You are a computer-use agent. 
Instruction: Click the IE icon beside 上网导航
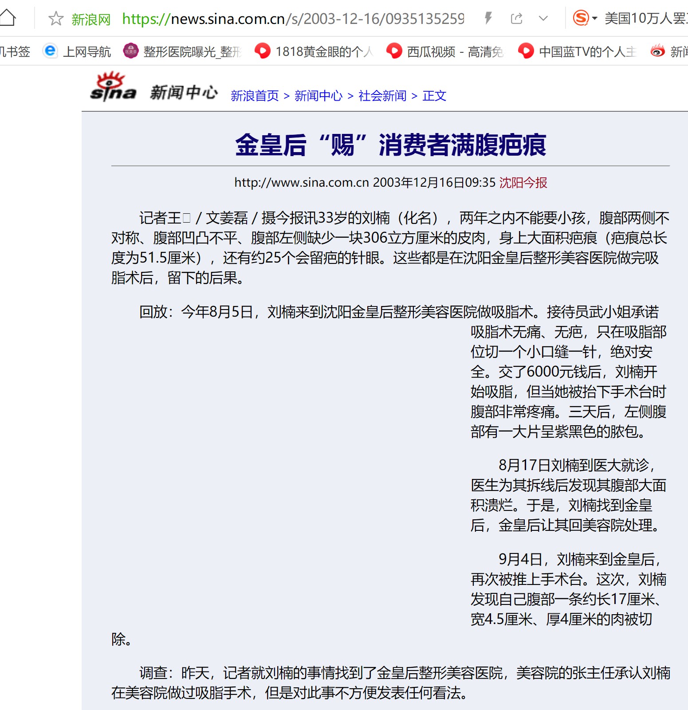(x=51, y=51)
